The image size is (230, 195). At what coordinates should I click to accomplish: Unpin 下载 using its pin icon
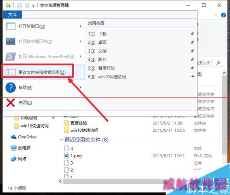pyautogui.click(x=192, y=34)
